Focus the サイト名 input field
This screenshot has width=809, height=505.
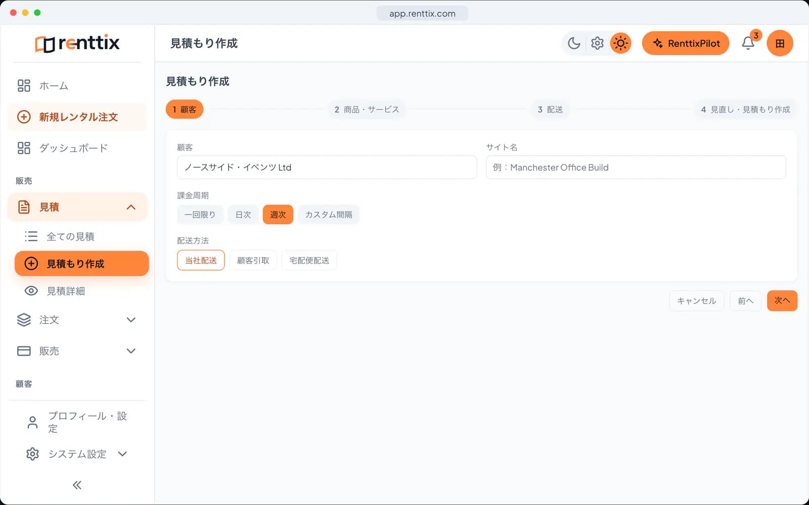(636, 167)
